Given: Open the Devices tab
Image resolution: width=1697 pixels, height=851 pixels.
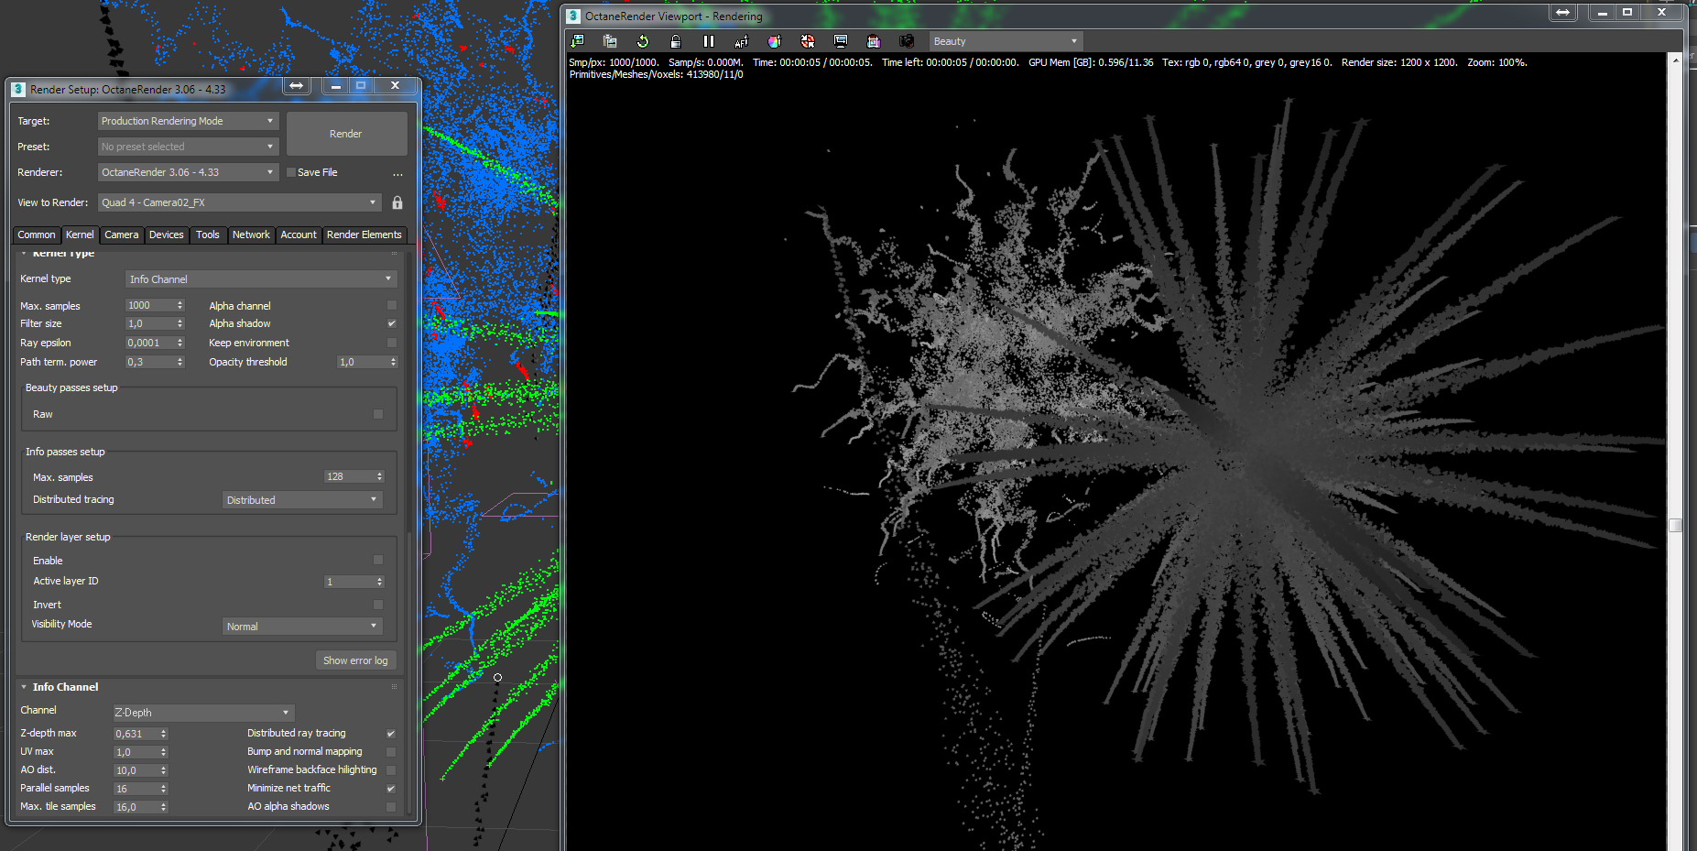Looking at the screenshot, I should point(167,235).
